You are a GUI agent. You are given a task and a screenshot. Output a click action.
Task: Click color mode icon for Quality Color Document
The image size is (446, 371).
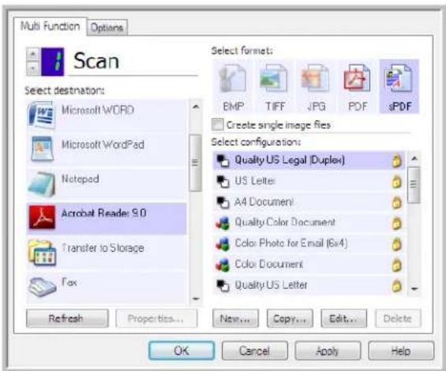point(223,223)
